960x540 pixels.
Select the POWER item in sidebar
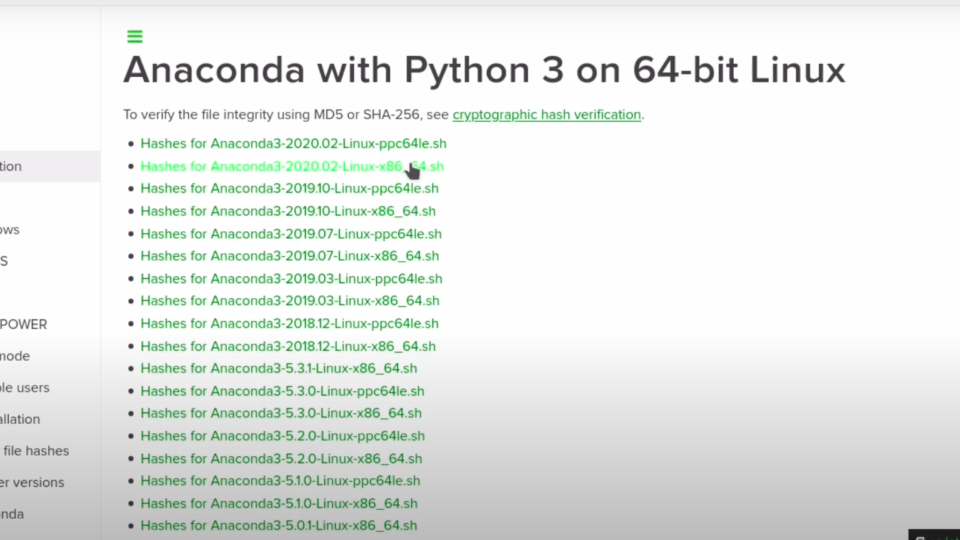pyautogui.click(x=24, y=324)
